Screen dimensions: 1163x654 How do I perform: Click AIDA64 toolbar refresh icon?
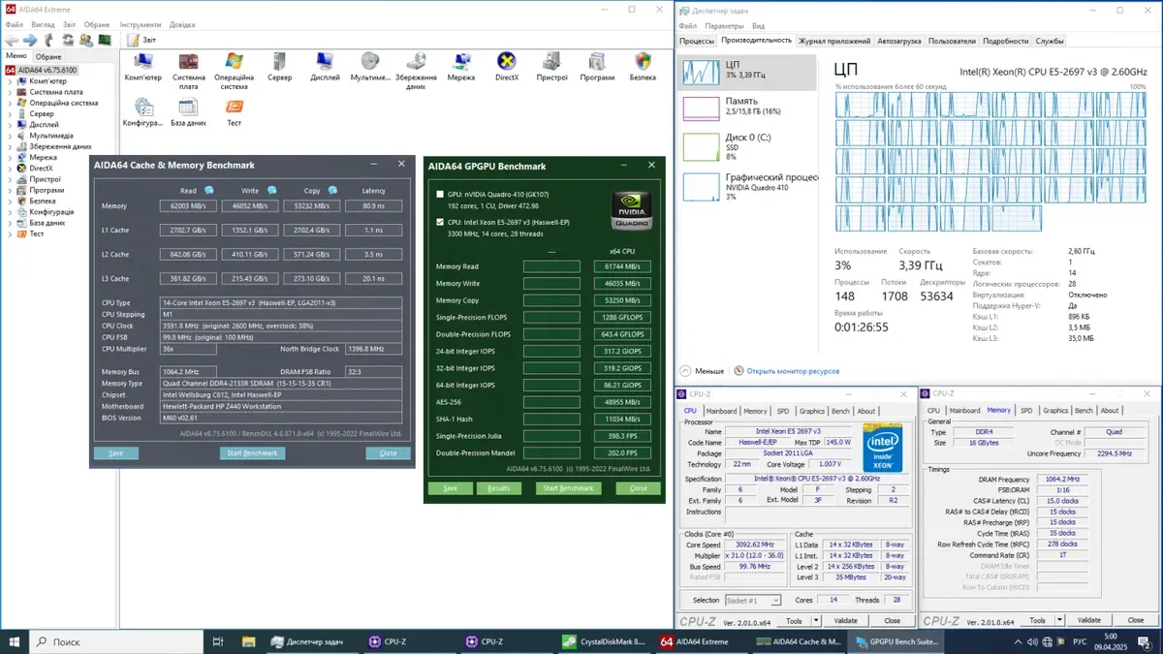pos(68,40)
